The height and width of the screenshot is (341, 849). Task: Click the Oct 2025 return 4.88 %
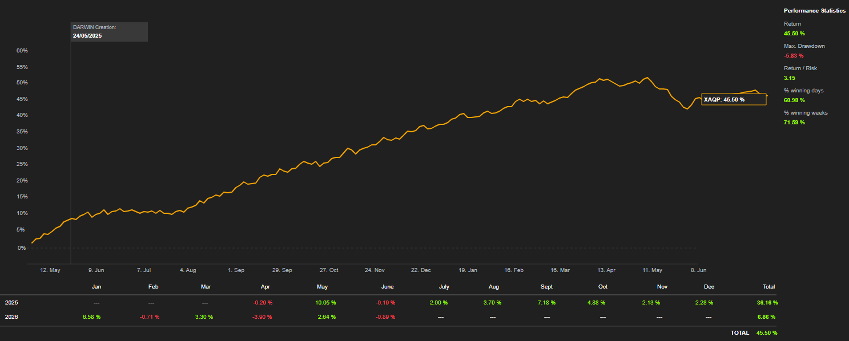596,302
